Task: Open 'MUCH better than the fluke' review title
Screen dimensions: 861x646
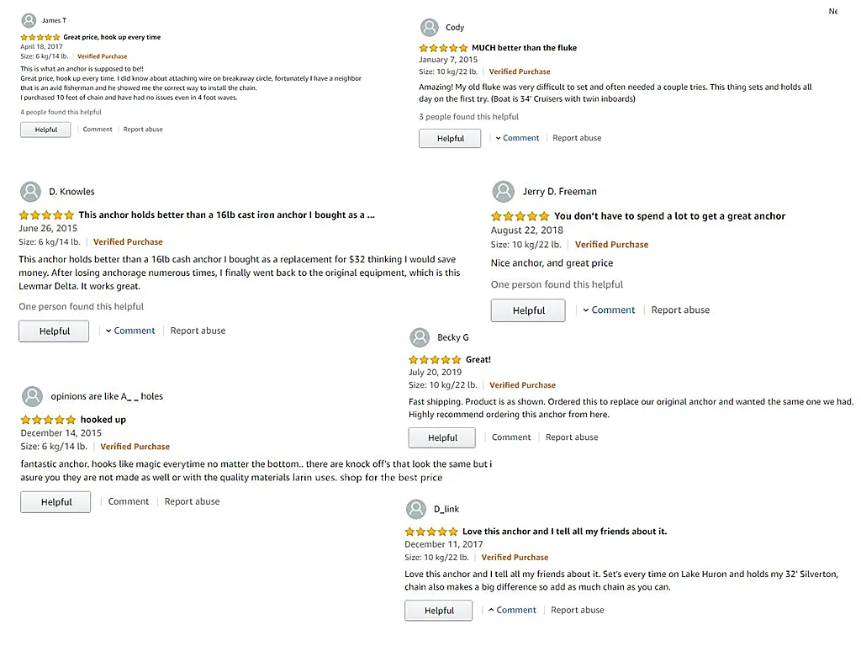Action: click(x=524, y=48)
